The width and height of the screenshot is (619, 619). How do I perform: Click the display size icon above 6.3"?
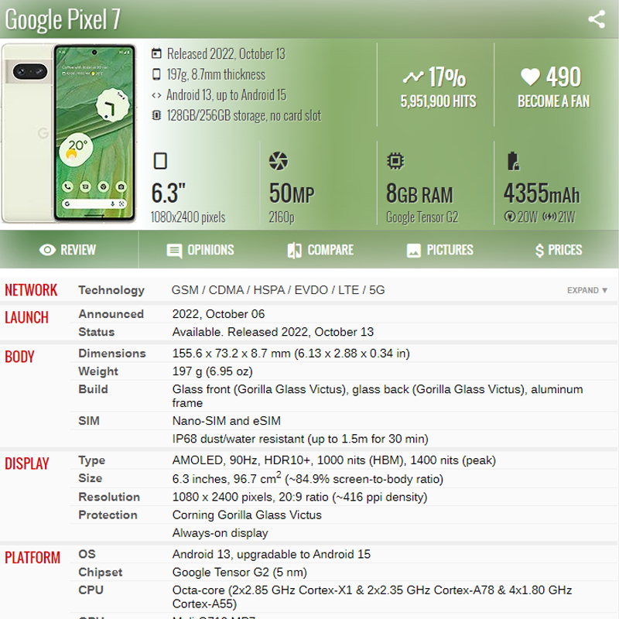click(160, 161)
